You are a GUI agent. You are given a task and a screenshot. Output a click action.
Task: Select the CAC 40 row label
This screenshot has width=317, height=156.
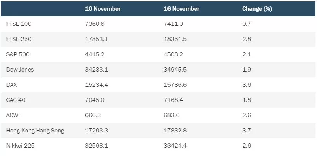click(x=16, y=100)
